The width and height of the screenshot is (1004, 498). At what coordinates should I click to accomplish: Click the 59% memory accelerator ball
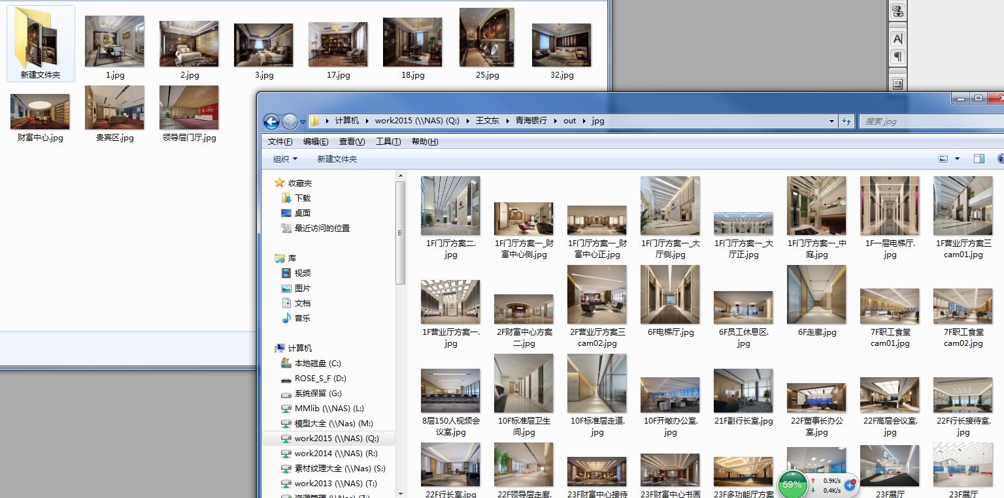coord(792,484)
